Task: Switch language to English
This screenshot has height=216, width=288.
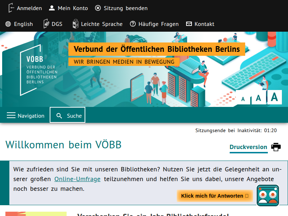Action: click(x=19, y=24)
